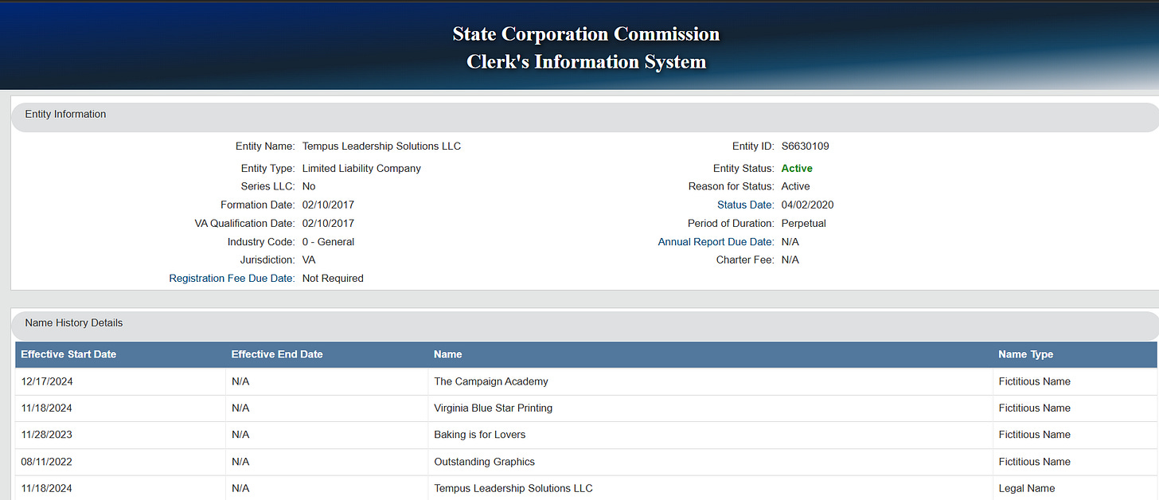Viewport: 1159px width, 500px height.
Task: Click the entity name Tempus Leadership Solutions LLC value
Action: coord(381,146)
